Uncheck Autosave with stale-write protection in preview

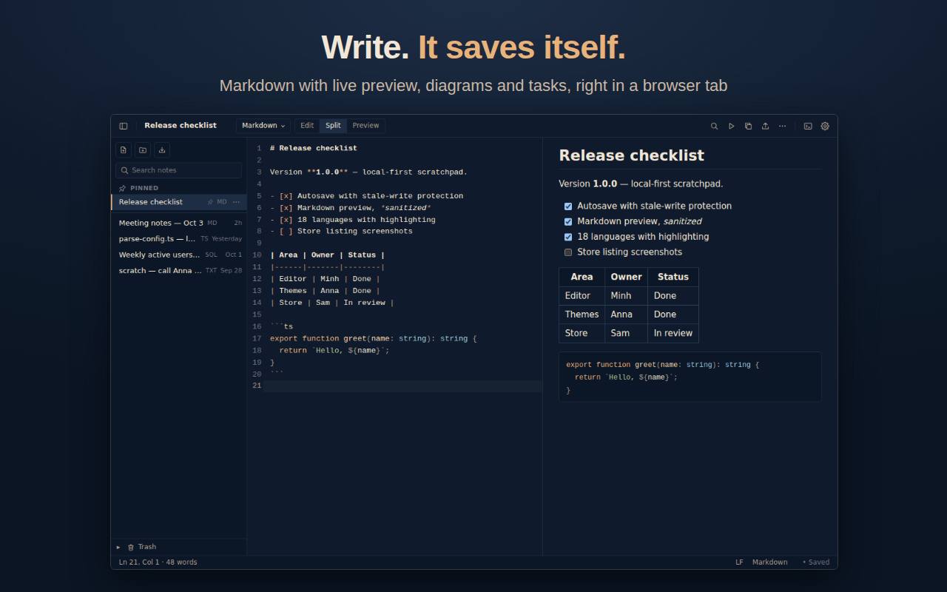tap(568, 206)
